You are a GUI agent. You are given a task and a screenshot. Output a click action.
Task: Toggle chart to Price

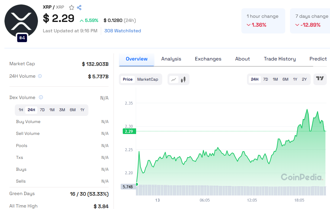pyautogui.click(x=128, y=79)
